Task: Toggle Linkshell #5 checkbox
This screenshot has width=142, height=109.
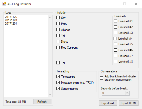Action: tap(115, 44)
